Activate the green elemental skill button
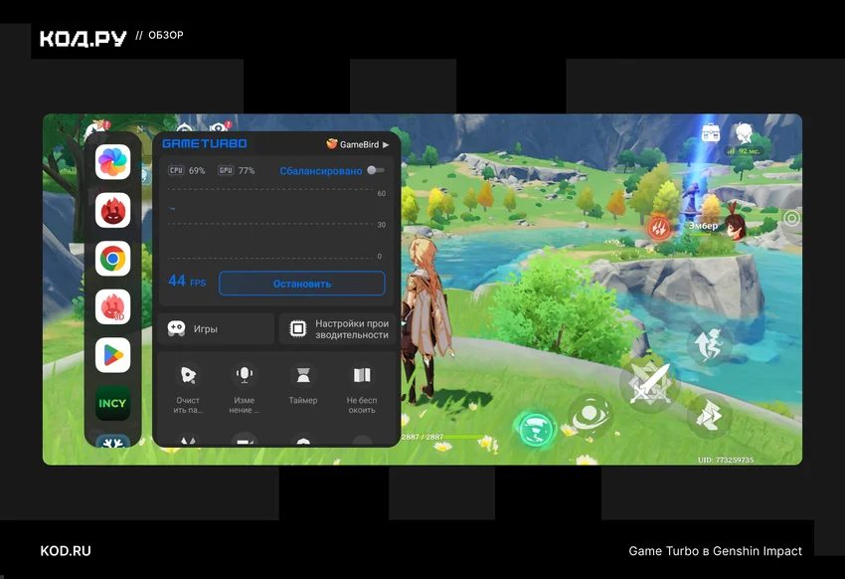Image resolution: width=845 pixels, height=579 pixels. coord(535,429)
